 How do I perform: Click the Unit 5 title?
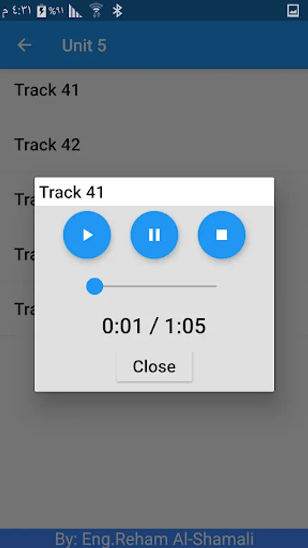pyautogui.click(x=84, y=46)
